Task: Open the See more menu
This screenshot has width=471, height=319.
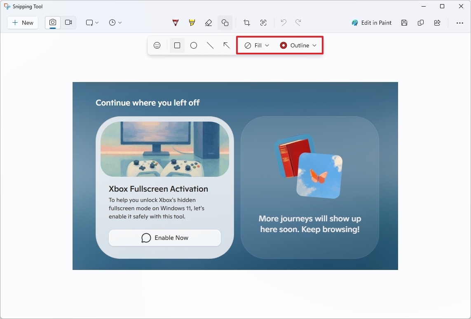Action: 460,23
